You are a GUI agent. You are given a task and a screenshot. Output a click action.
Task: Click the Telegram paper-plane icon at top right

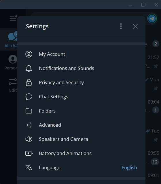152,19
